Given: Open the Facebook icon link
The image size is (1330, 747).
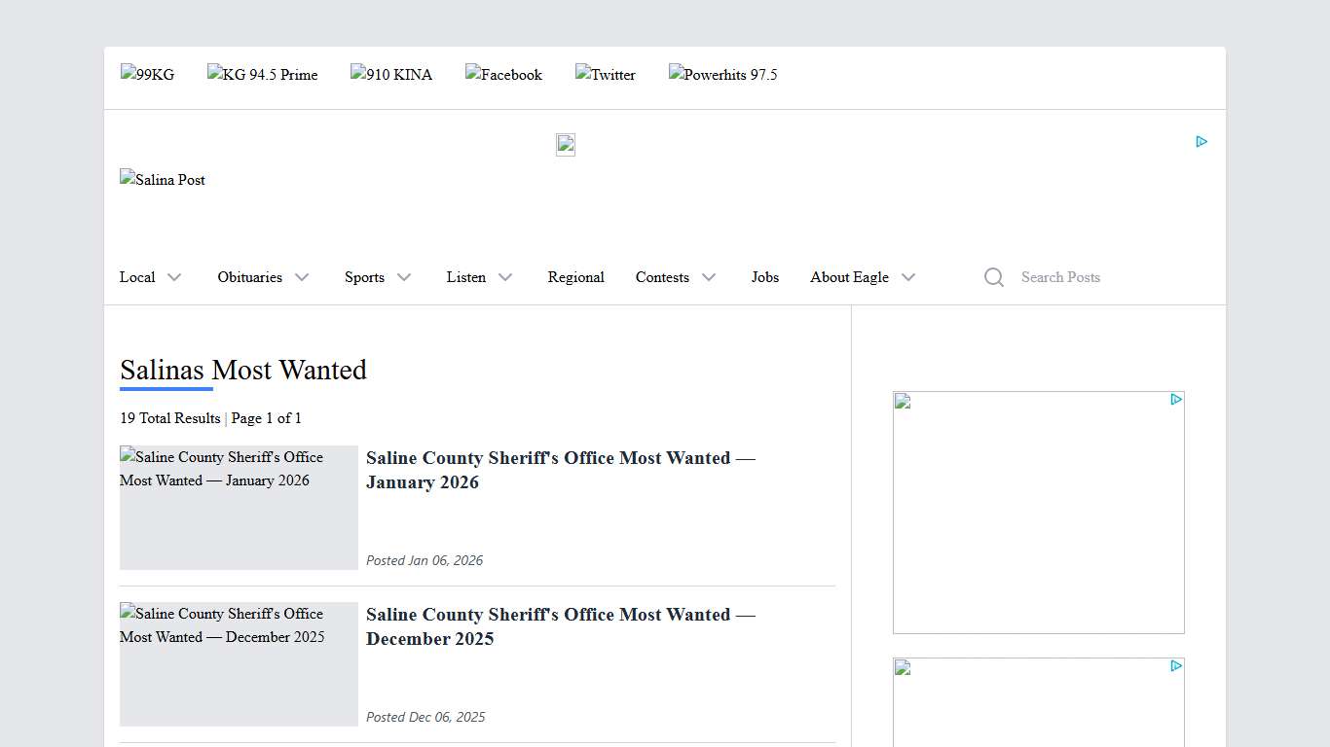Looking at the screenshot, I should coord(503,75).
